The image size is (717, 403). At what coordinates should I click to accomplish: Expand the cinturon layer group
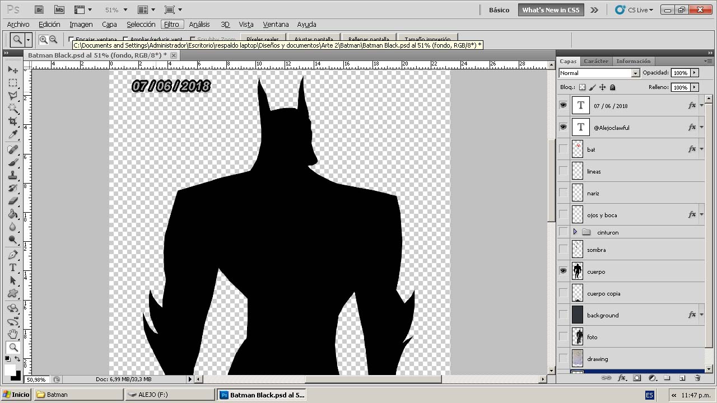point(575,232)
